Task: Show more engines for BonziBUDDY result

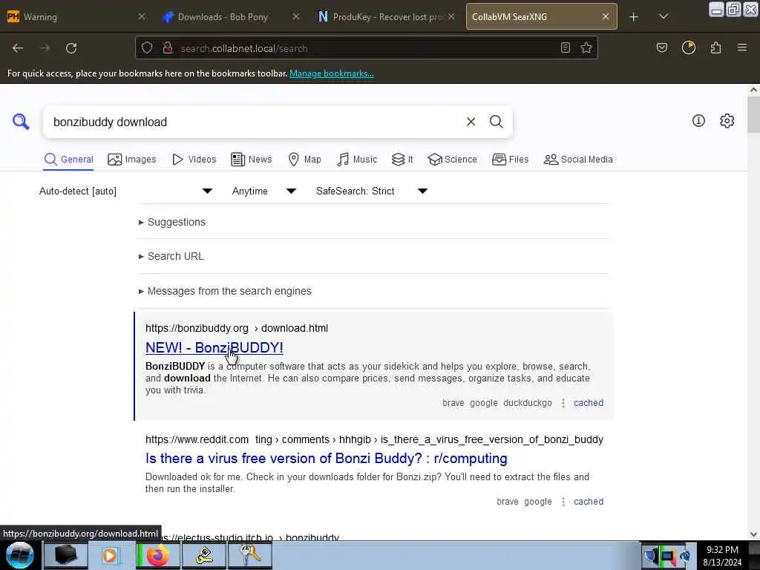Action: tap(563, 403)
